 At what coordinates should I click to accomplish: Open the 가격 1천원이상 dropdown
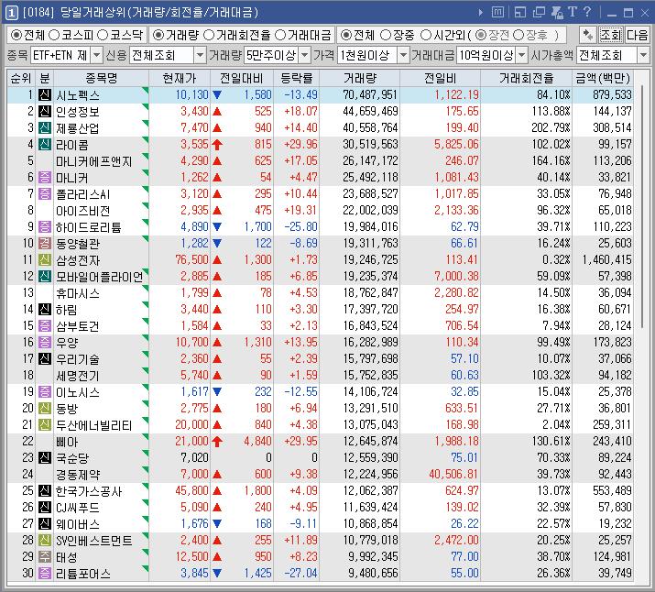pyautogui.click(x=403, y=55)
